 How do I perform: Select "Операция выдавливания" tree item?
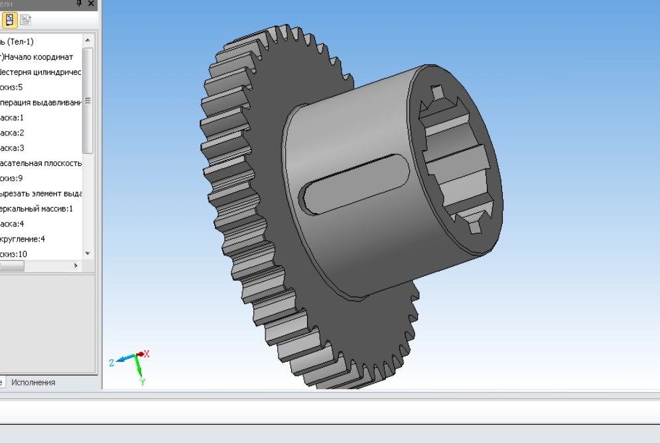tap(40, 102)
